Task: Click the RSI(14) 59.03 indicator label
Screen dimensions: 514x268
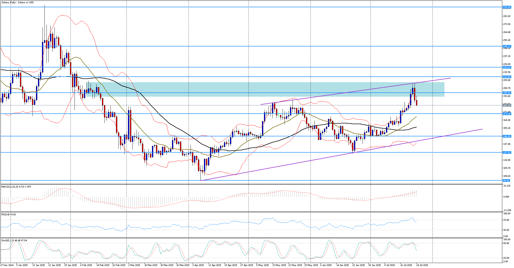Action: coord(8,214)
